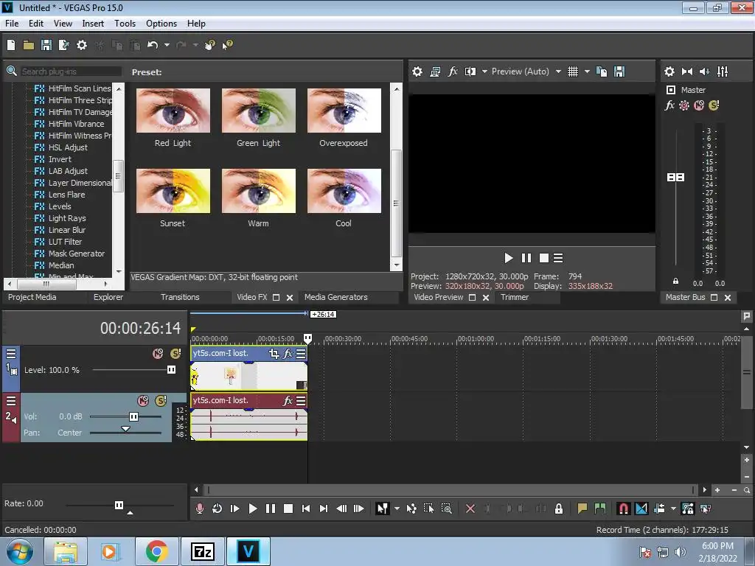Click Record microphone button in transport bar
Image resolution: width=755 pixels, height=566 pixels.
click(199, 509)
